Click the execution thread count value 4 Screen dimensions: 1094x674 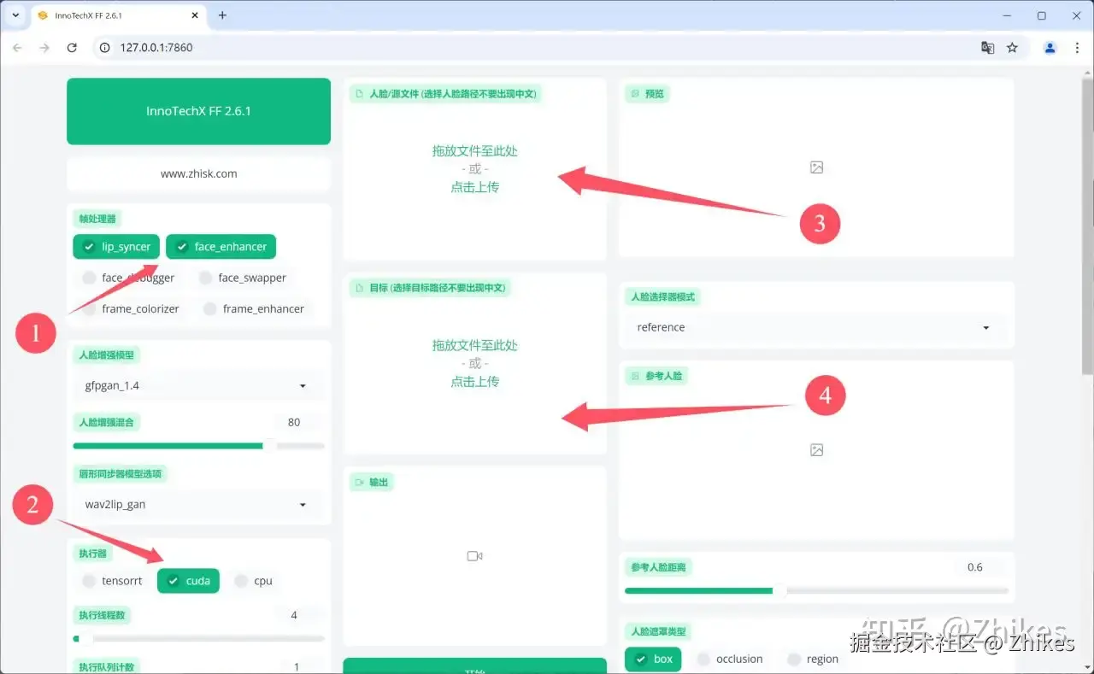(294, 615)
